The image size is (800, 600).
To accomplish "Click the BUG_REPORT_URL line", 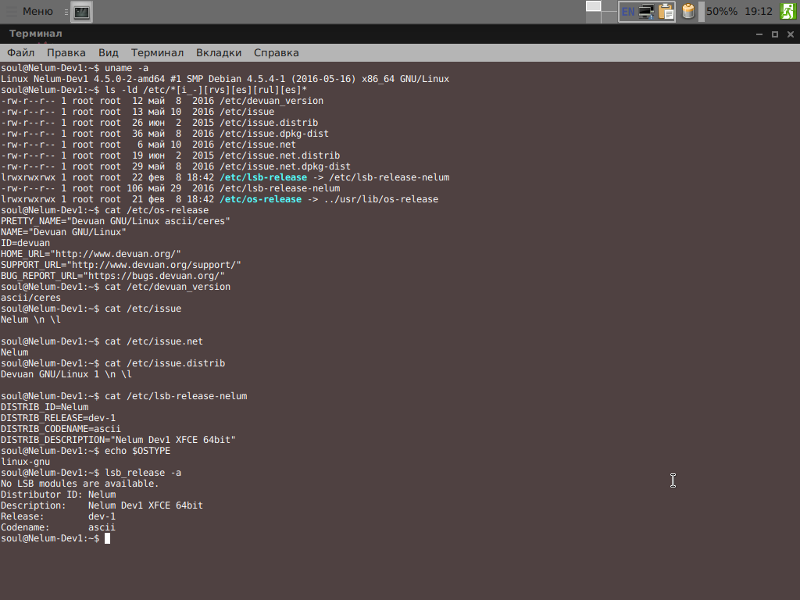I will tap(112, 276).
